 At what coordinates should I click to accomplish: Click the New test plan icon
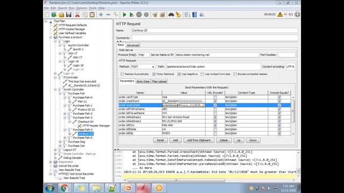point(47,14)
